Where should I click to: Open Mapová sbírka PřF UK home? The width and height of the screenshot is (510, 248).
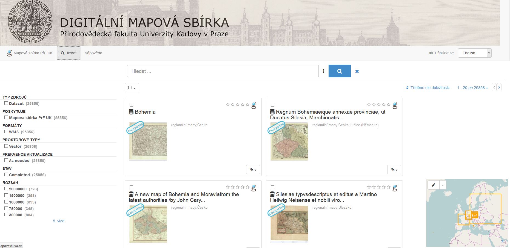pyautogui.click(x=30, y=53)
